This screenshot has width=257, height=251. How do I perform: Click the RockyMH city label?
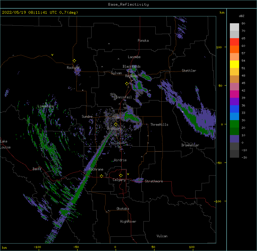pyautogui.click(x=73, y=68)
